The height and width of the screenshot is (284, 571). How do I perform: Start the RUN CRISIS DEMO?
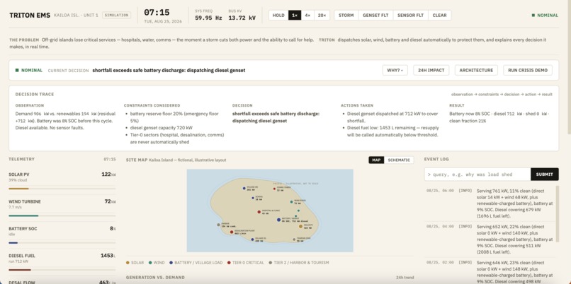(x=528, y=71)
